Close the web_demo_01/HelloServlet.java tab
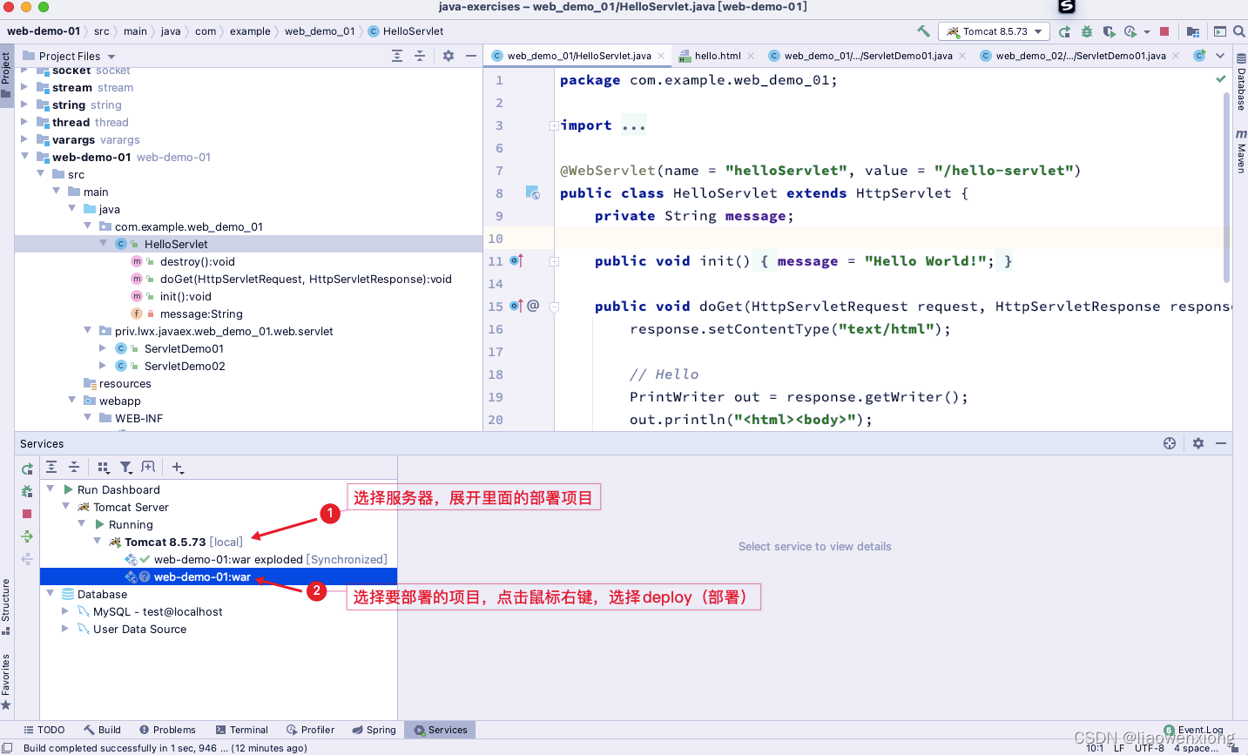Image resolution: width=1248 pixels, height=755 pixels. click(661, 56)
